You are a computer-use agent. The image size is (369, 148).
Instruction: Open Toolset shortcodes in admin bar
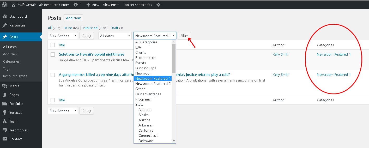tap(137, 5)
